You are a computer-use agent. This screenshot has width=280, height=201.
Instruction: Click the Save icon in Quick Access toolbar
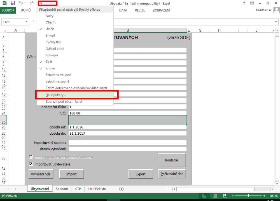(13, 3)
